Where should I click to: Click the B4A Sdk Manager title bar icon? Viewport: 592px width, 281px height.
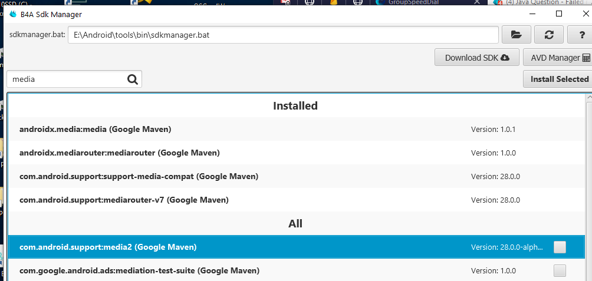tap(12, 14)
